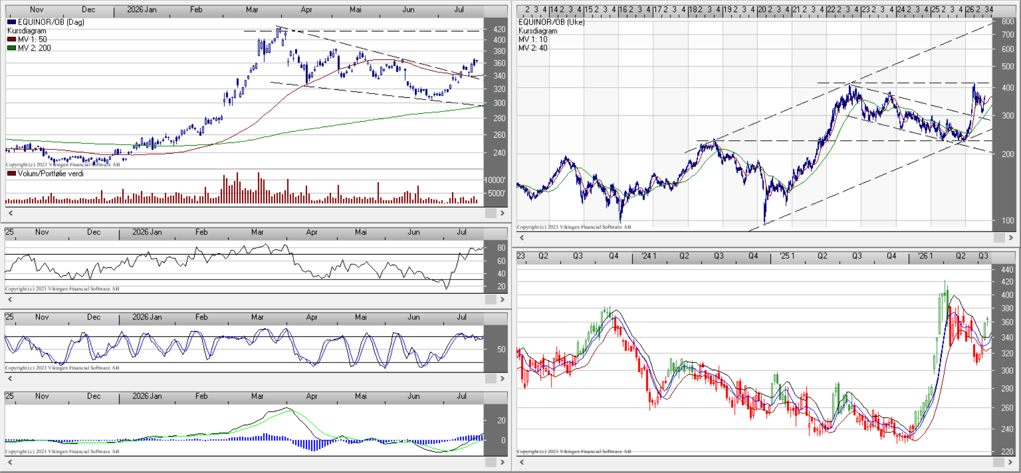Click right scroll arrow under MACD histogram panel
Screen dimensions: 1021x473
[x=502, y=462]
